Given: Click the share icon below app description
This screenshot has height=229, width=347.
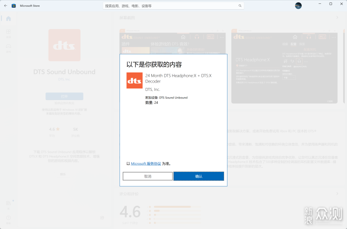Looking at the screenshot, I should tap(102, 217).
